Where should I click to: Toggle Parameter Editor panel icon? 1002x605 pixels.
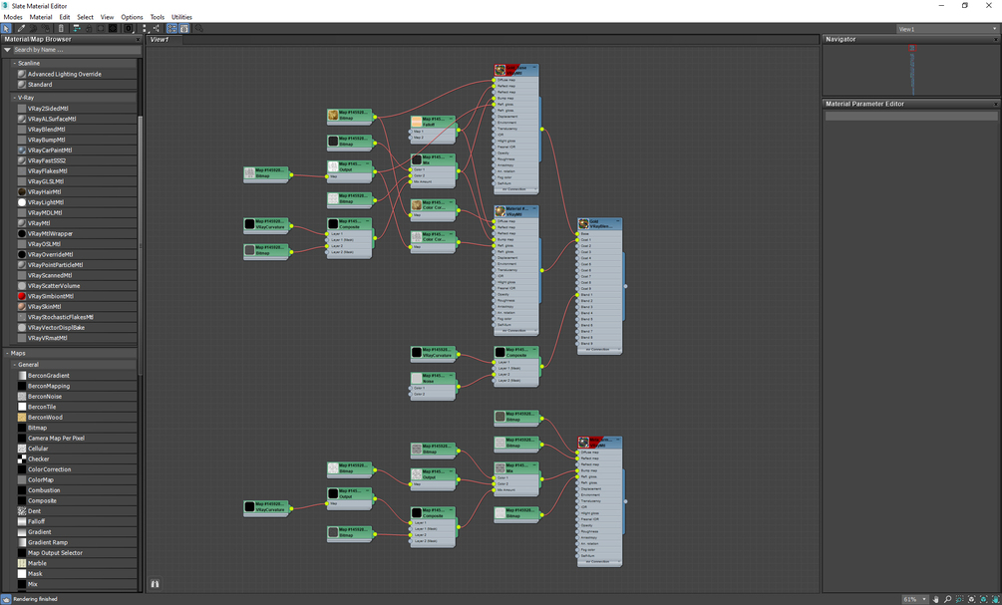pos(184,29)
